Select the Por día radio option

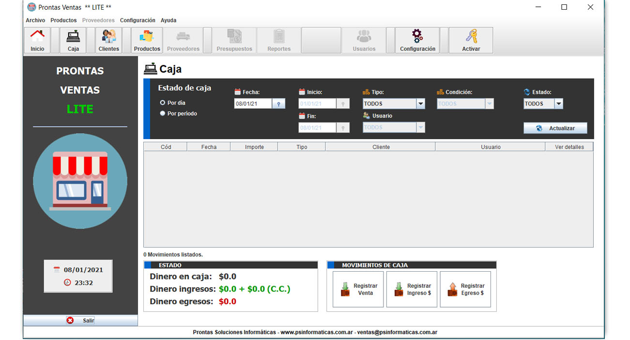(x=163, y=103)
